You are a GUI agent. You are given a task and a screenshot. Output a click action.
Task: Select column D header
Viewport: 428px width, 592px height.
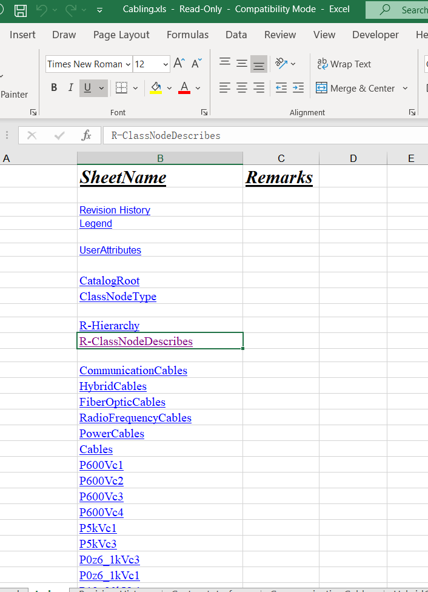click(x=353, y=158)
